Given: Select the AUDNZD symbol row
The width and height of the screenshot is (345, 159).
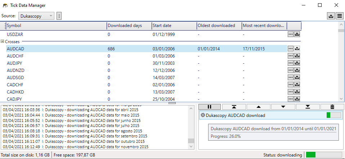Looking at the screenshot, I should [x=146, y=70].
